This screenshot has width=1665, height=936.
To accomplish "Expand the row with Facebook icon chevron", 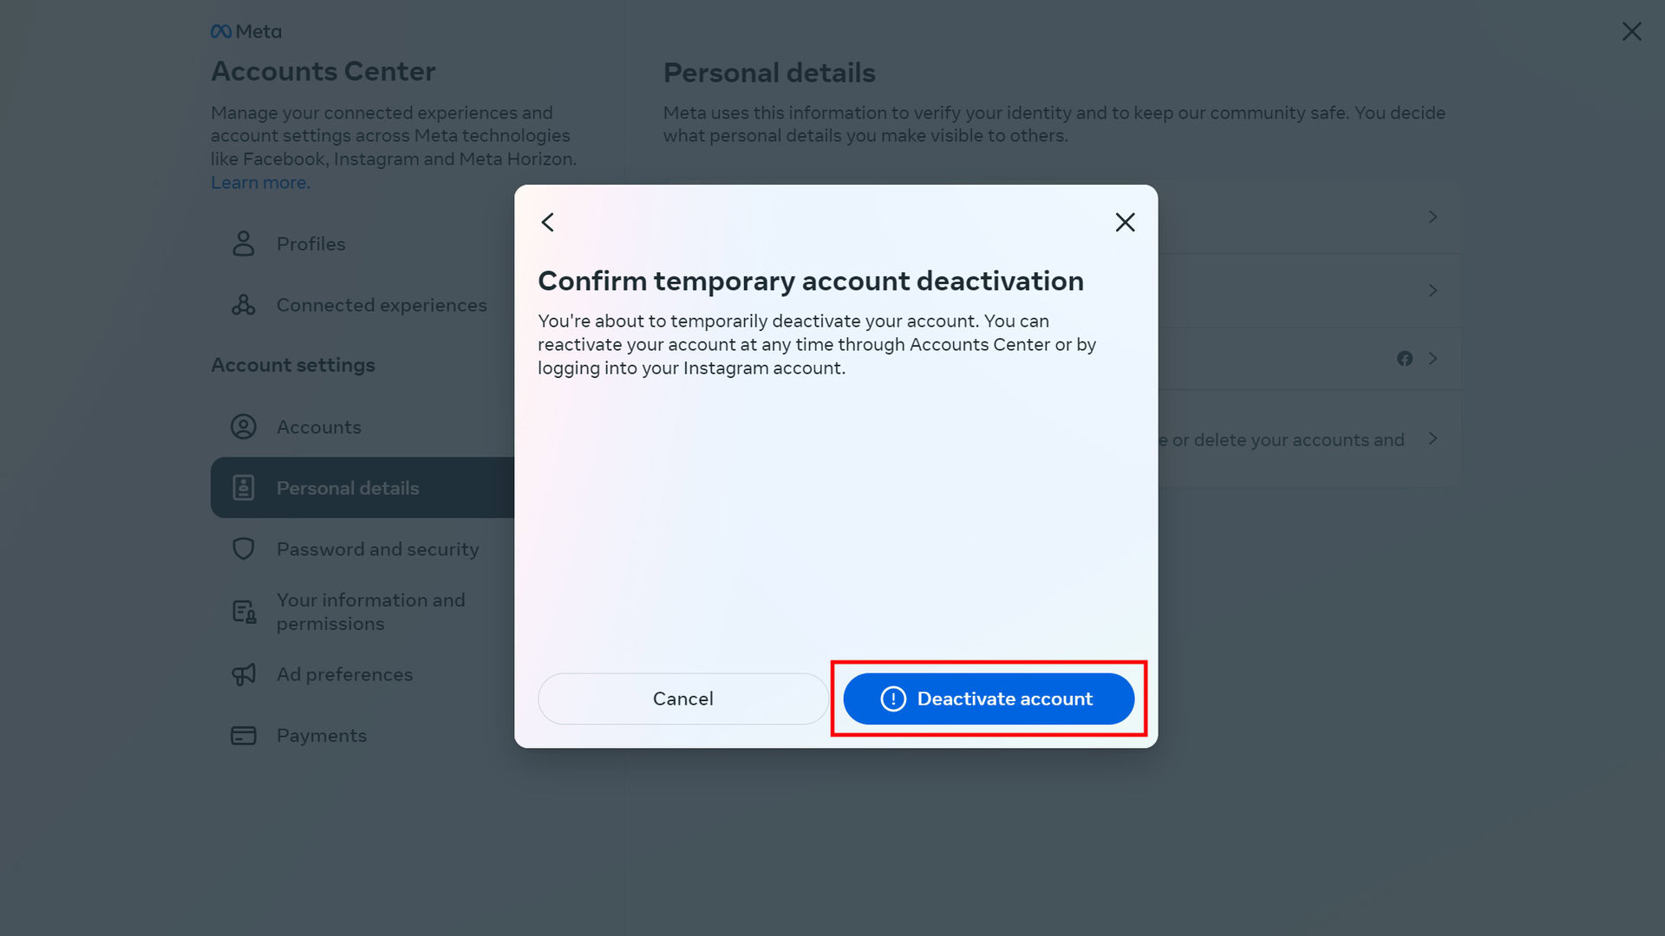I will click(1433, 359).
